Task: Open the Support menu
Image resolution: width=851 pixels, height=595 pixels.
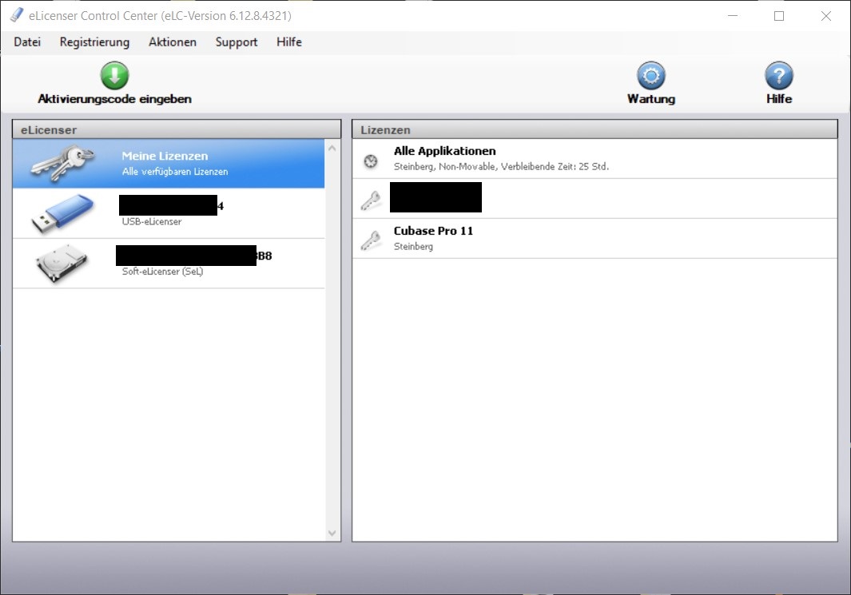Action: (x=236, y=42)
